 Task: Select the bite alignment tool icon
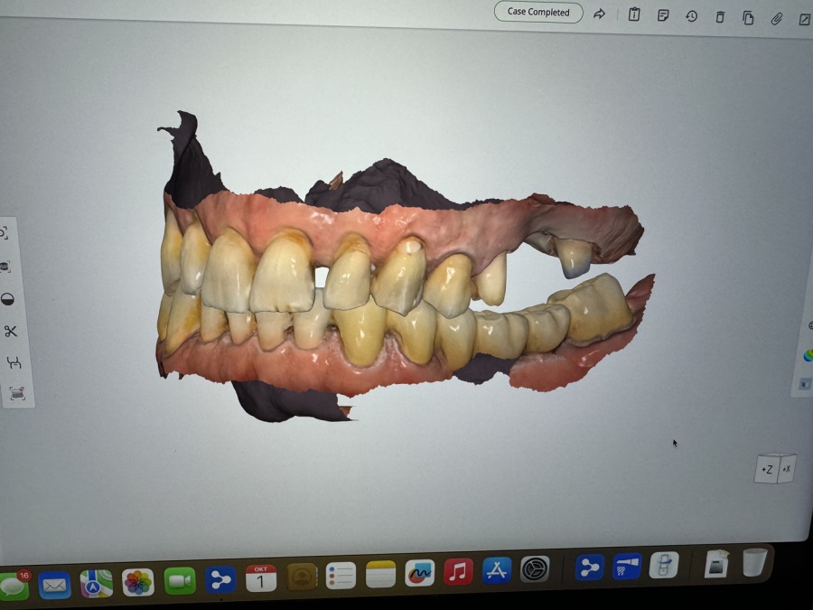click(14, 362)
